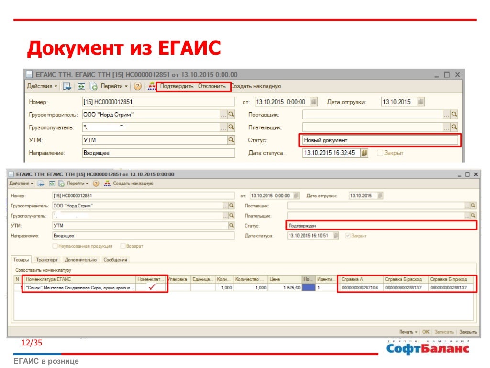Open the Перейти dropdown in the upper window
The image size is (490, 368).
click(x=114, y=86)
